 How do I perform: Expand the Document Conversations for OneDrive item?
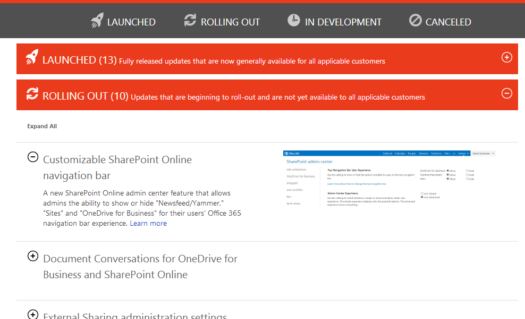32,256
